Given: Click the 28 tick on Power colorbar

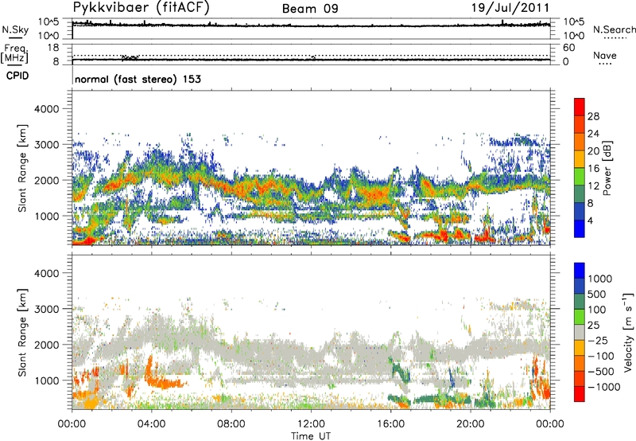Looking at the screenshot, I should 593,116.
